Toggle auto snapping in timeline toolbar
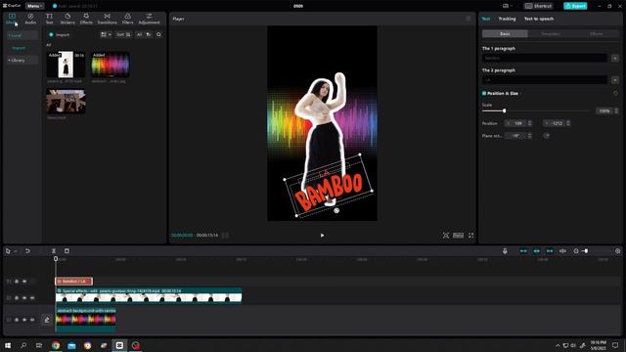 pos(537,251)
